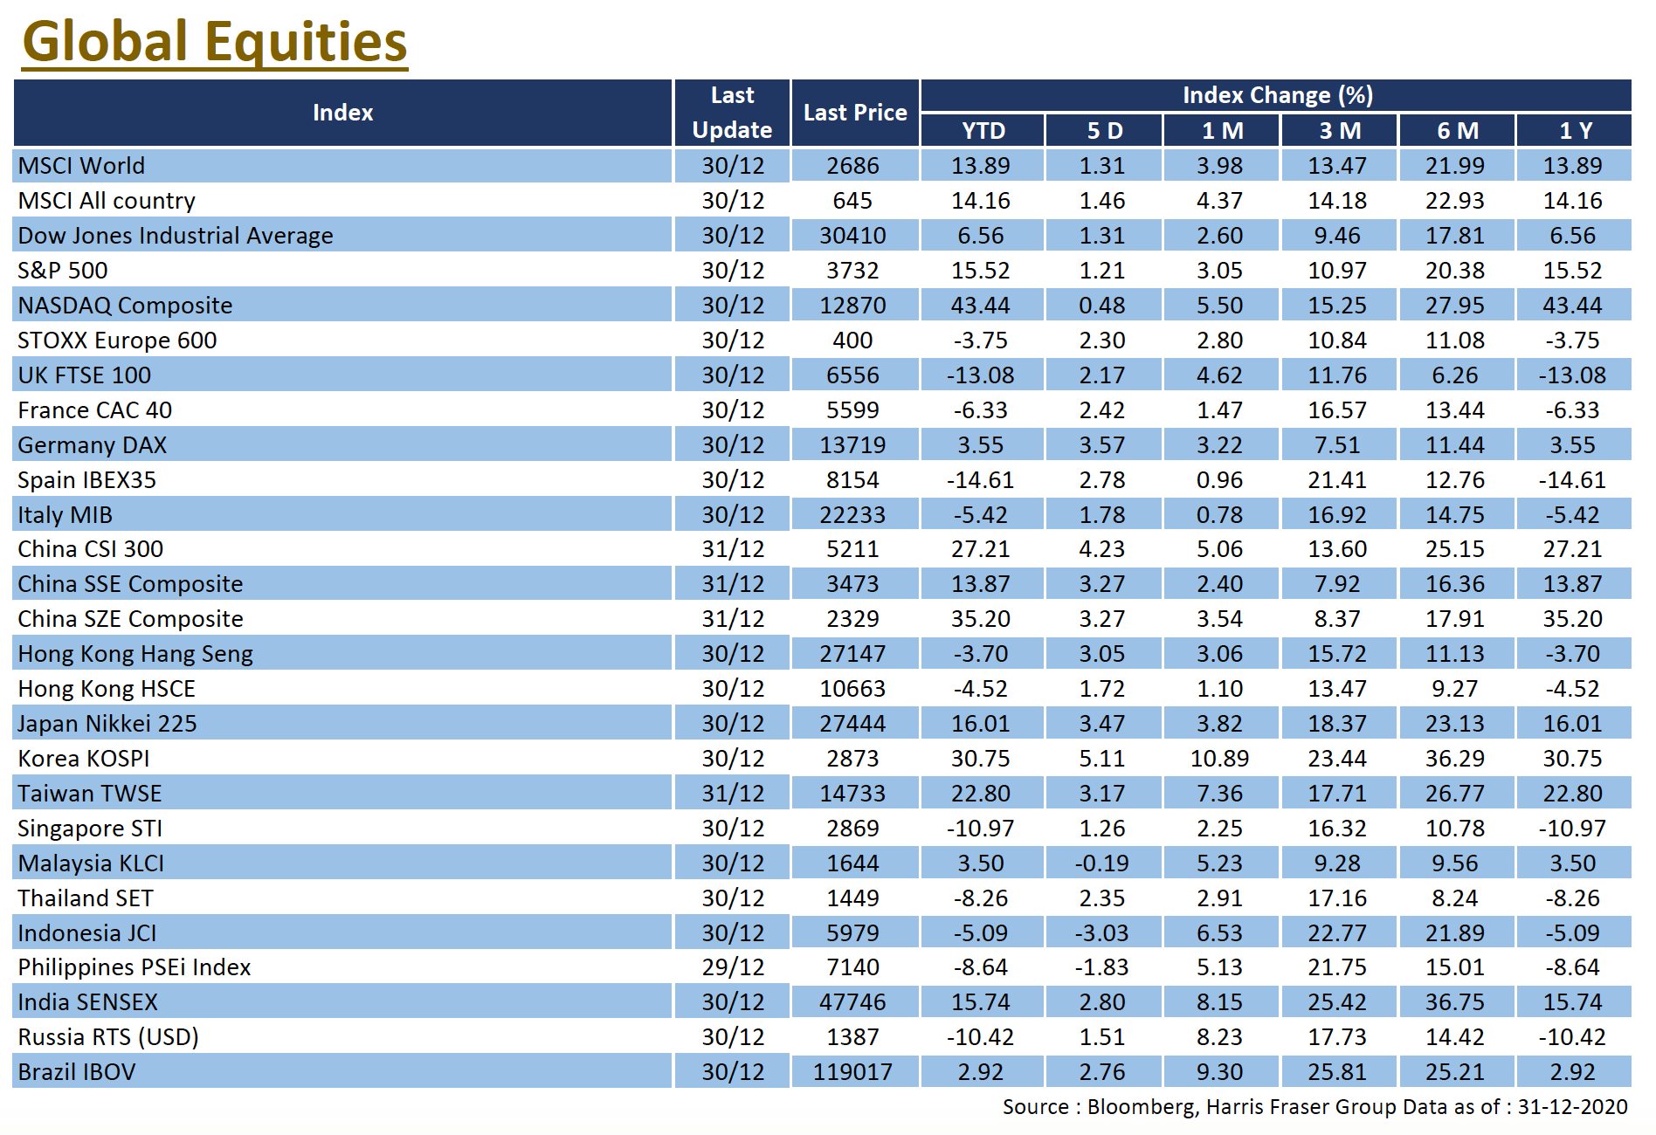Select the Japan Nikkei 225 row label
1656x1135 pixels.
point(107,724)
